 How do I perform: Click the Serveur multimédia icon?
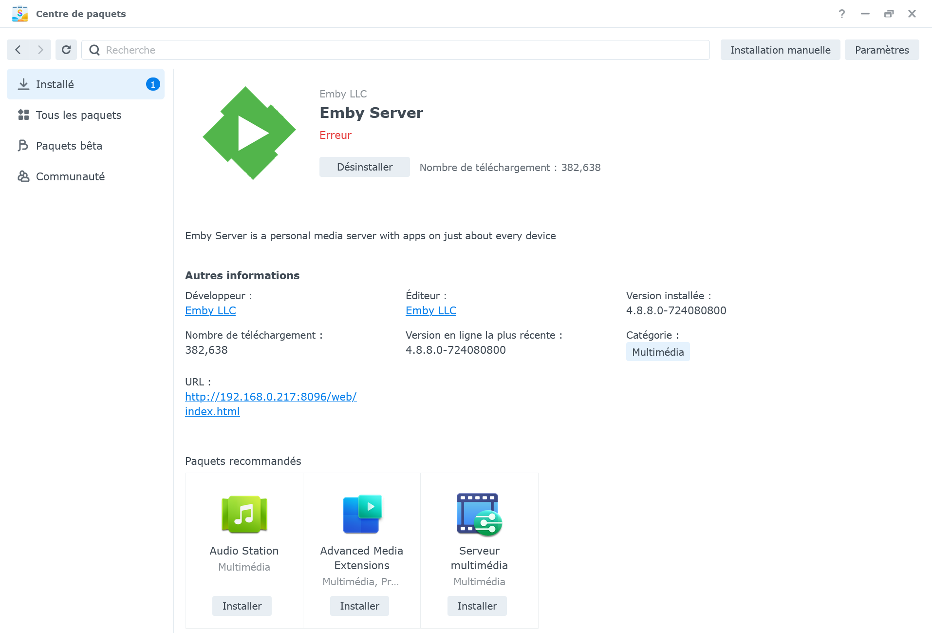[x=480, y=515]
